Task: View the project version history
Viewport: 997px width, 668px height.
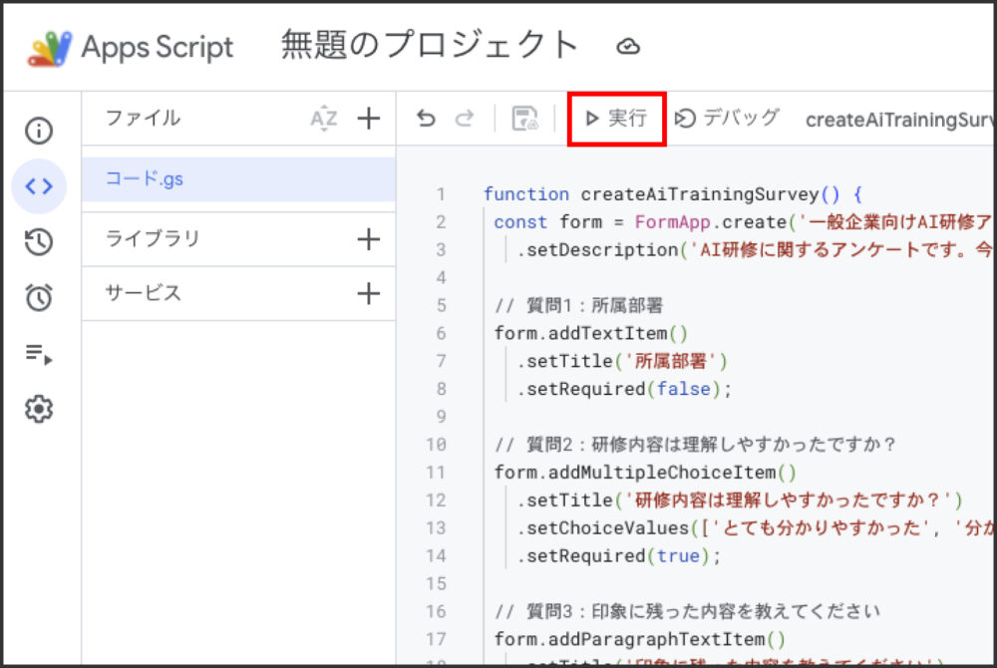Action: click(x=39, y=241)
